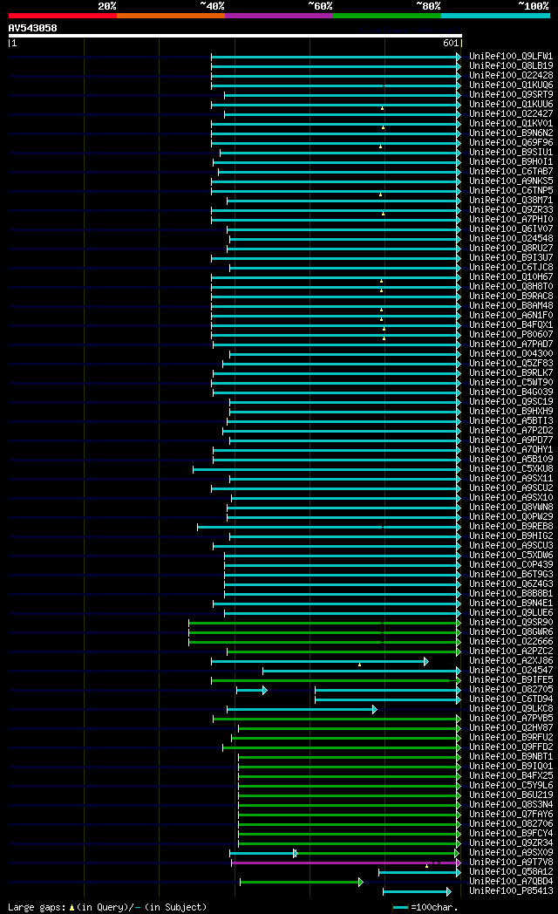The image size is (558, 914).
Task: Click the green ~80% identity color bar
Action: point(387,16)
